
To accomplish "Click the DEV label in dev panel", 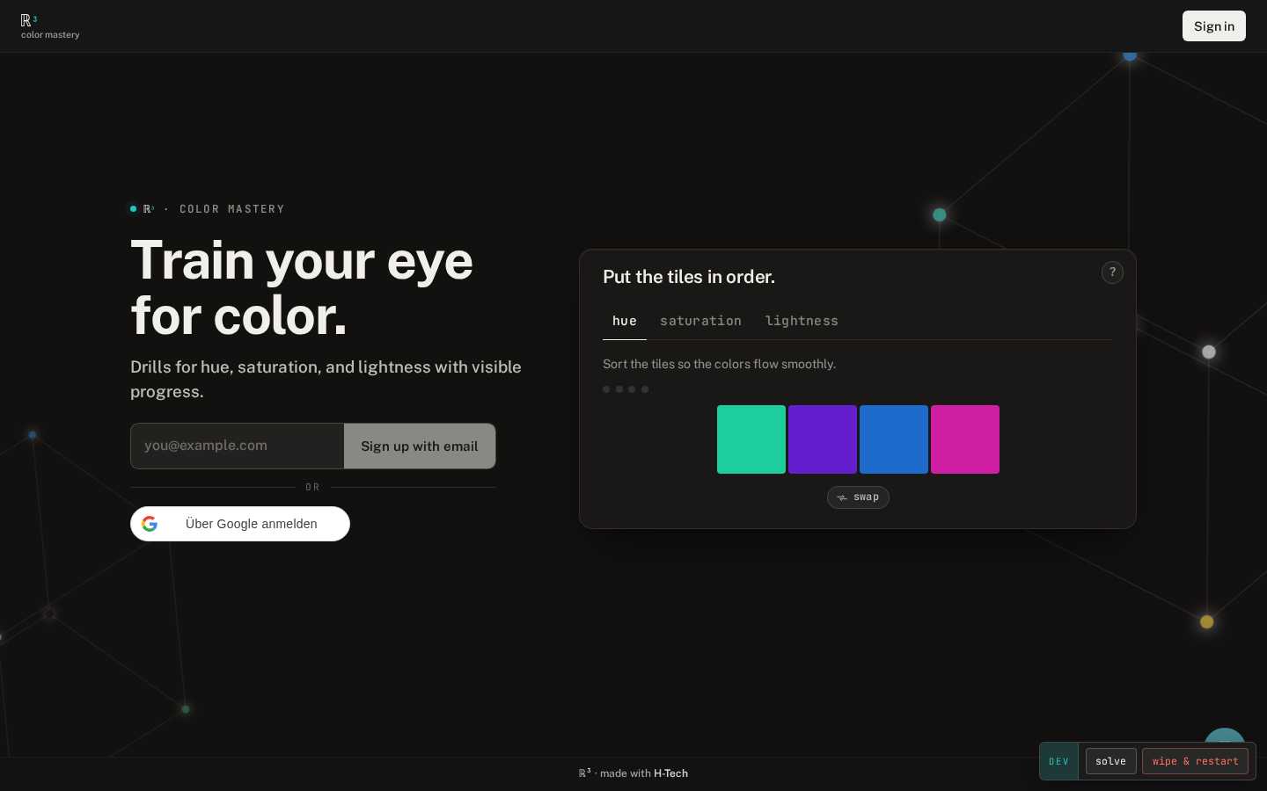I will tap(1059, 762).
